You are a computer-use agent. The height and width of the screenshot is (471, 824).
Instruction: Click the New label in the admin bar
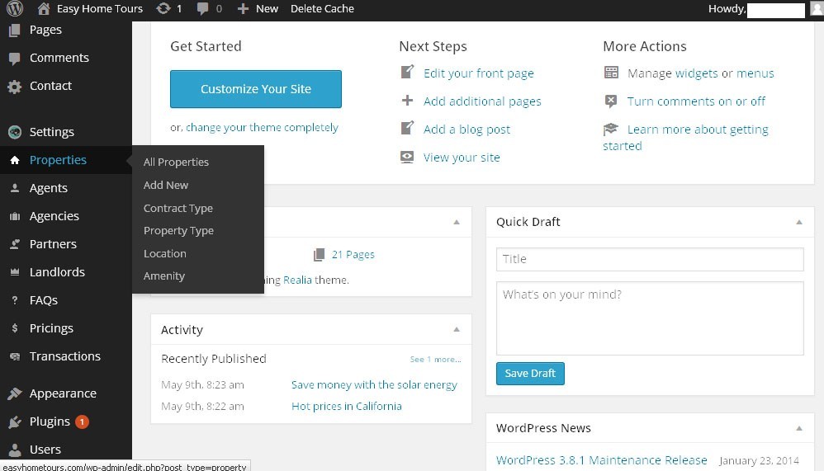click(267, 9)
